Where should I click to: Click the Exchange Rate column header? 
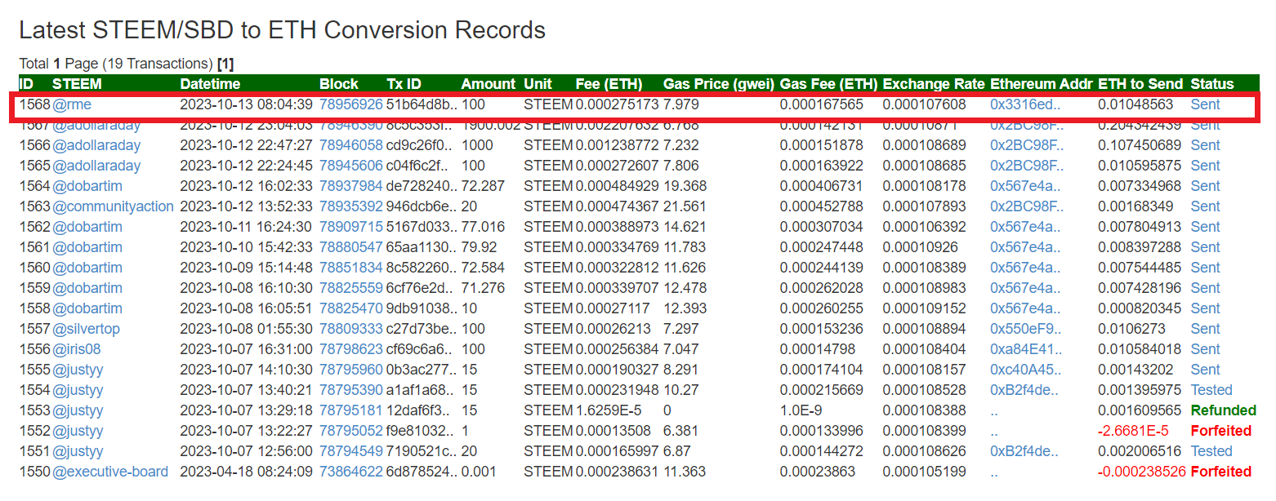click(x=933, y=84)
